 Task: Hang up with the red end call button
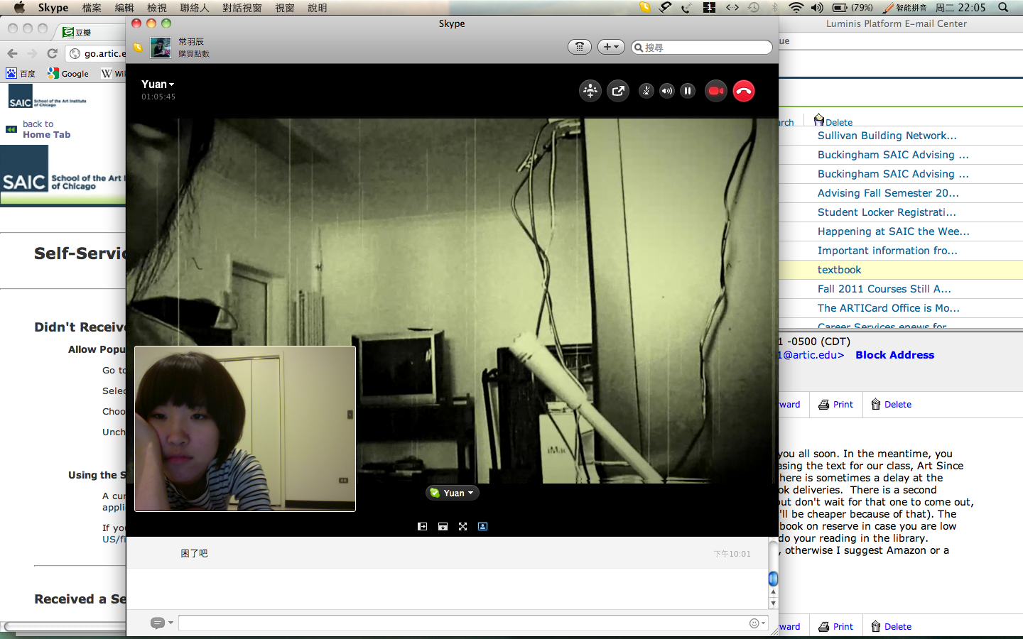point(744,91)
